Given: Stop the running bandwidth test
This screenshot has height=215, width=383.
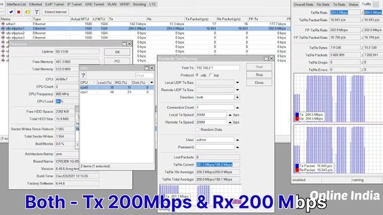Looking at the screenshot, I should 259,75.
